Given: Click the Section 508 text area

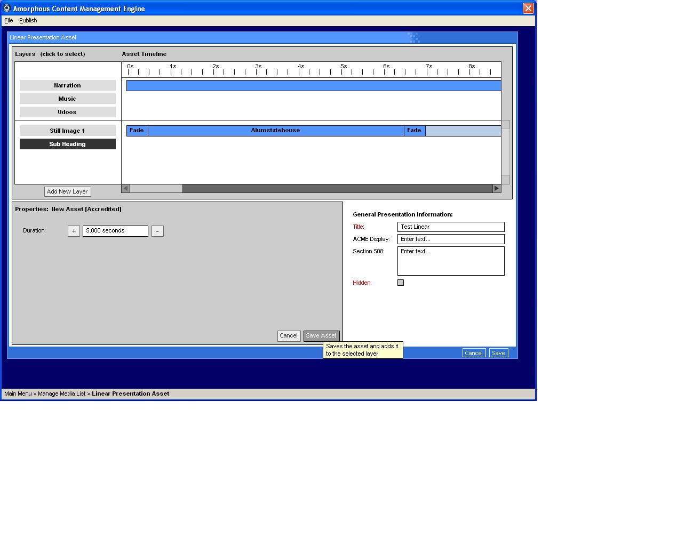Looking at the screenshot, I should tap(451, 261).
